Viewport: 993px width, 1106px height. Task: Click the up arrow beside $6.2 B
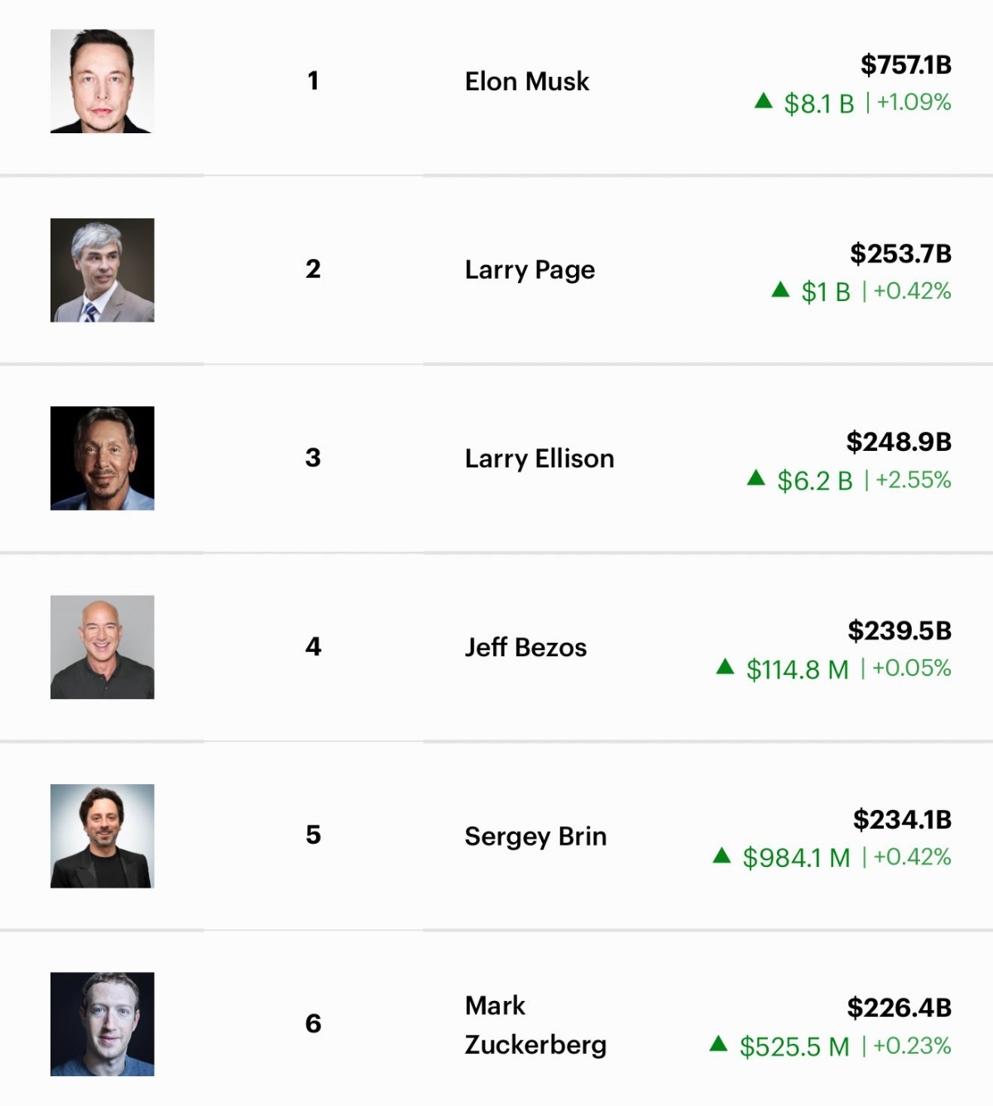click(x=756, y=478)
